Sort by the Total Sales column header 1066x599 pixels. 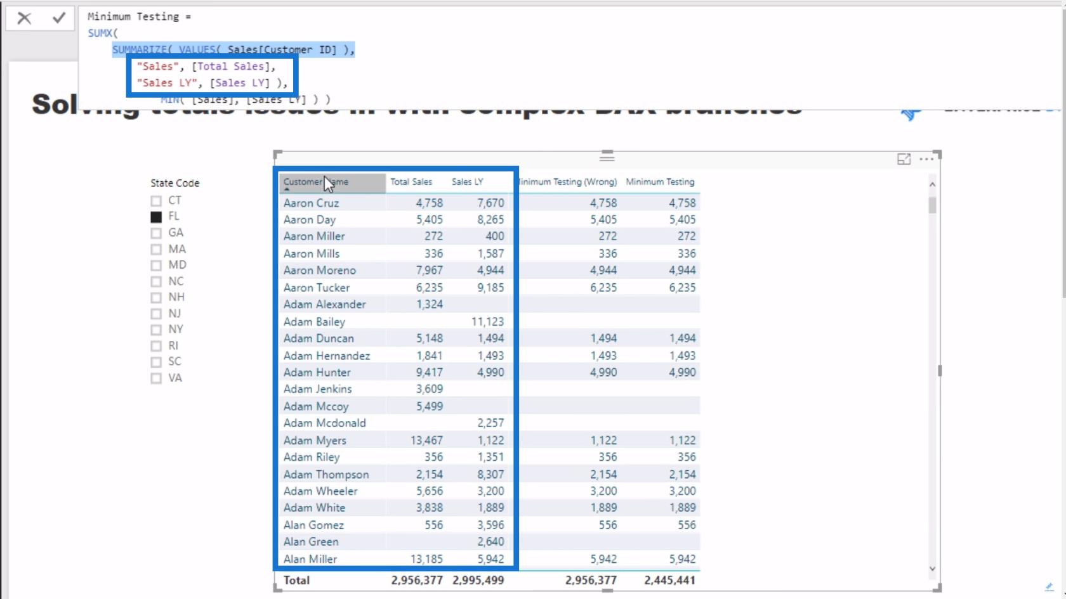pos(411,182)
